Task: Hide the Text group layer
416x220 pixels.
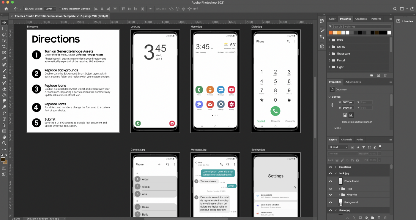Action: [x=330, y=189]
